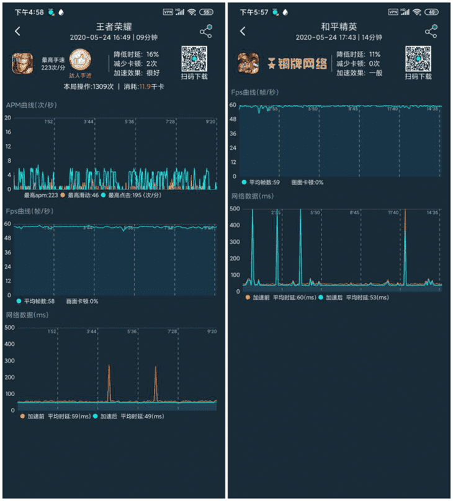Tap 扫码下载 under the 王者荣耀 QR code
The height and width of the screenshot is (501, 453).
(194, 76)
